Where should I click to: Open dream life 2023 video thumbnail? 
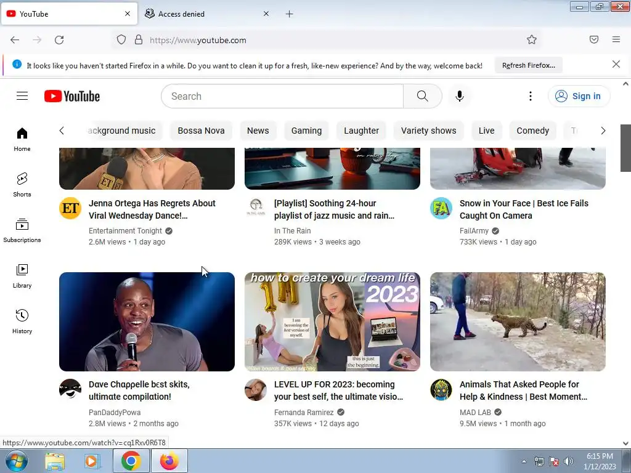pyautogui.click(x=332, y=321)
